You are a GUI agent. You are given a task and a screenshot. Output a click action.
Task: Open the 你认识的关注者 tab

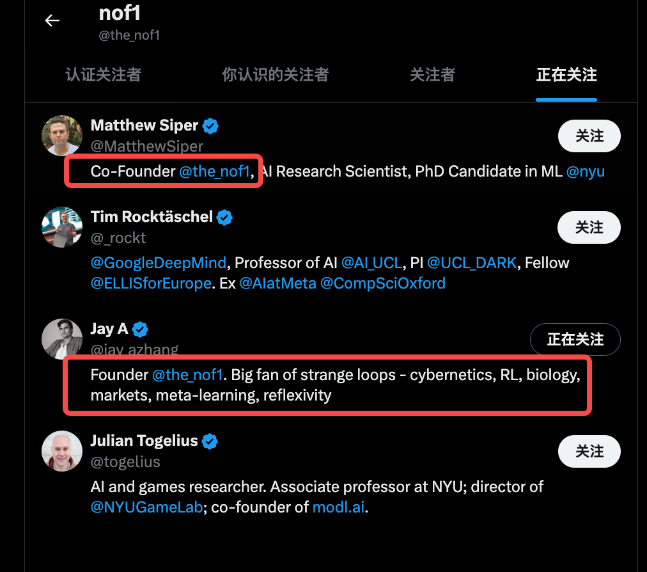275,75
